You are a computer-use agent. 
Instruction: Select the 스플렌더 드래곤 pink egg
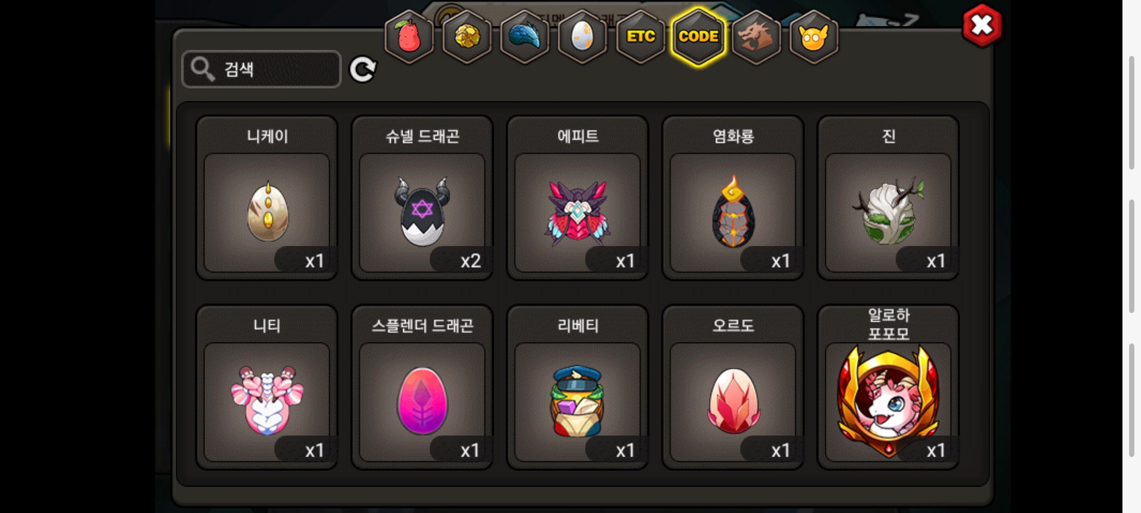click(x=422, y=387)
